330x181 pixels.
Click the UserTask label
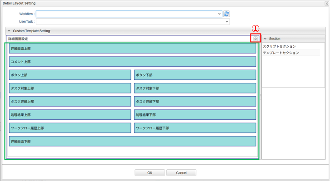27,21
